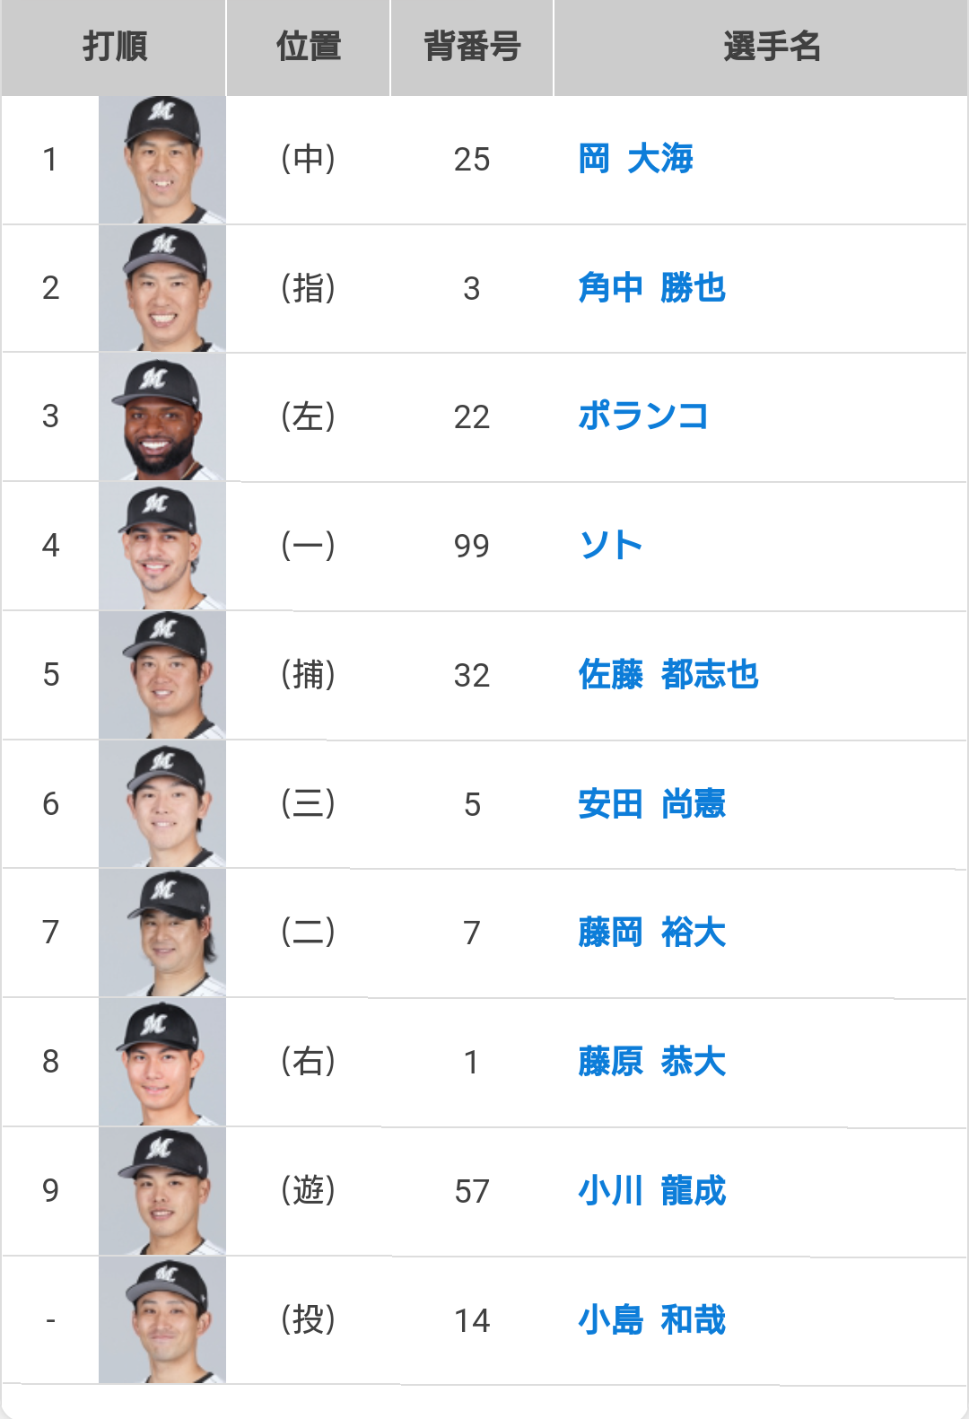
Task: Click the 背番号 column header
Action: pos(472,48)
